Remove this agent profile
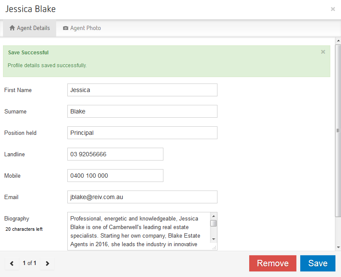 tap(272, 263)
